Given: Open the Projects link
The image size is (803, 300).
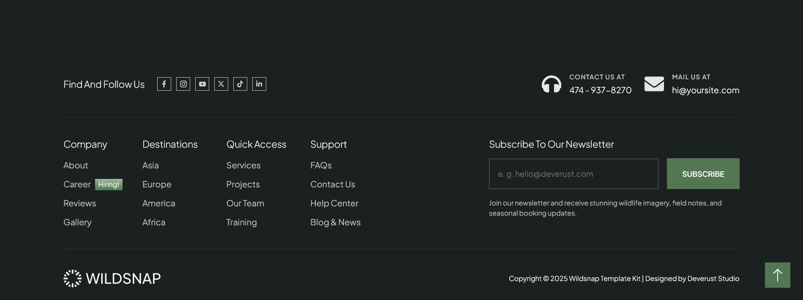Looking at the screenshot, I should point(243,184).
